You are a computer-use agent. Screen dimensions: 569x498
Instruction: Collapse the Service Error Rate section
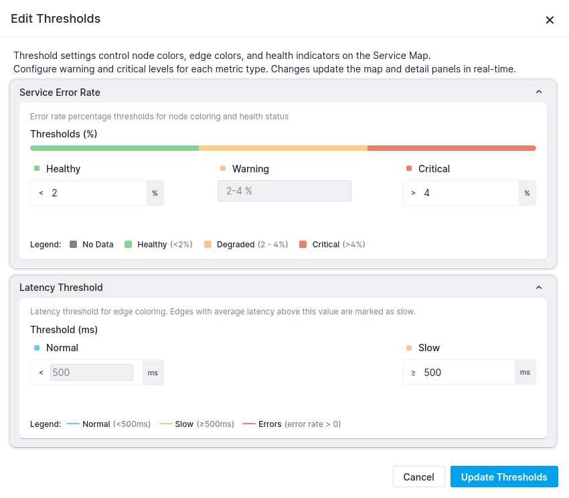coord(539,92)
